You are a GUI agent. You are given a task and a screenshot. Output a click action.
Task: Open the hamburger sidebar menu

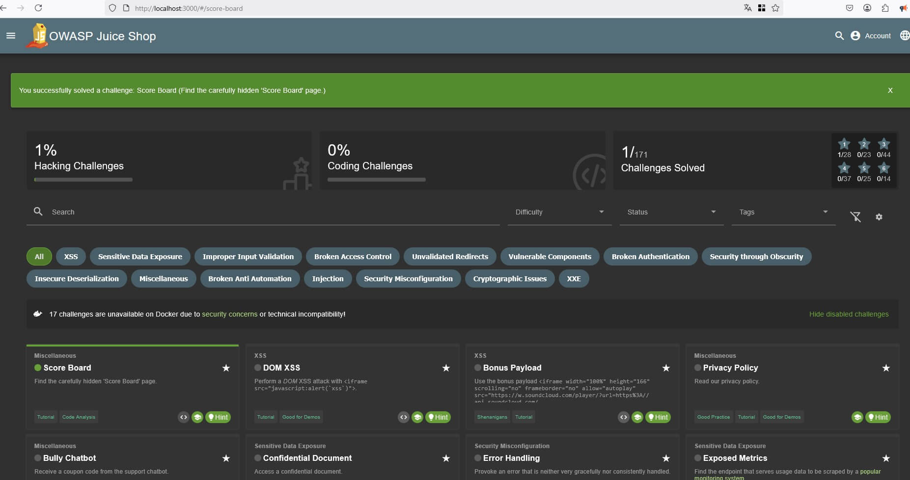click(x=11, y=36)
